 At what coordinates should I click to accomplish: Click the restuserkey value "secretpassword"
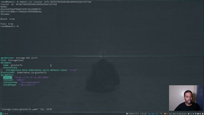(30, 82)
